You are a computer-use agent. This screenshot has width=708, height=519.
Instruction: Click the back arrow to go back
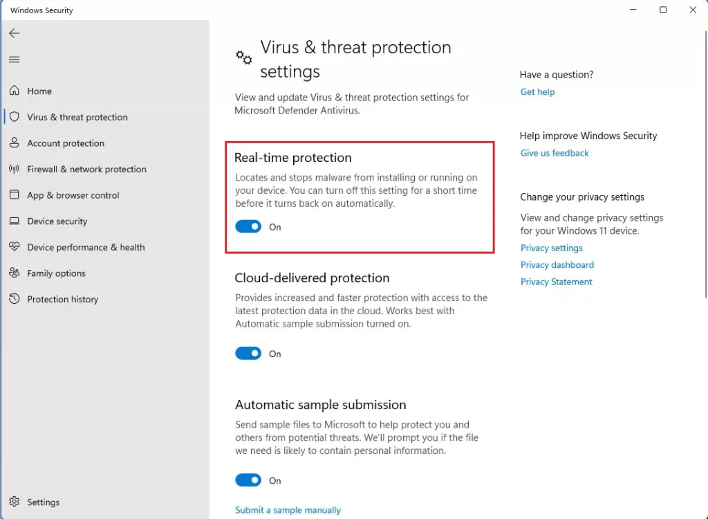click(x=14, y=33)
